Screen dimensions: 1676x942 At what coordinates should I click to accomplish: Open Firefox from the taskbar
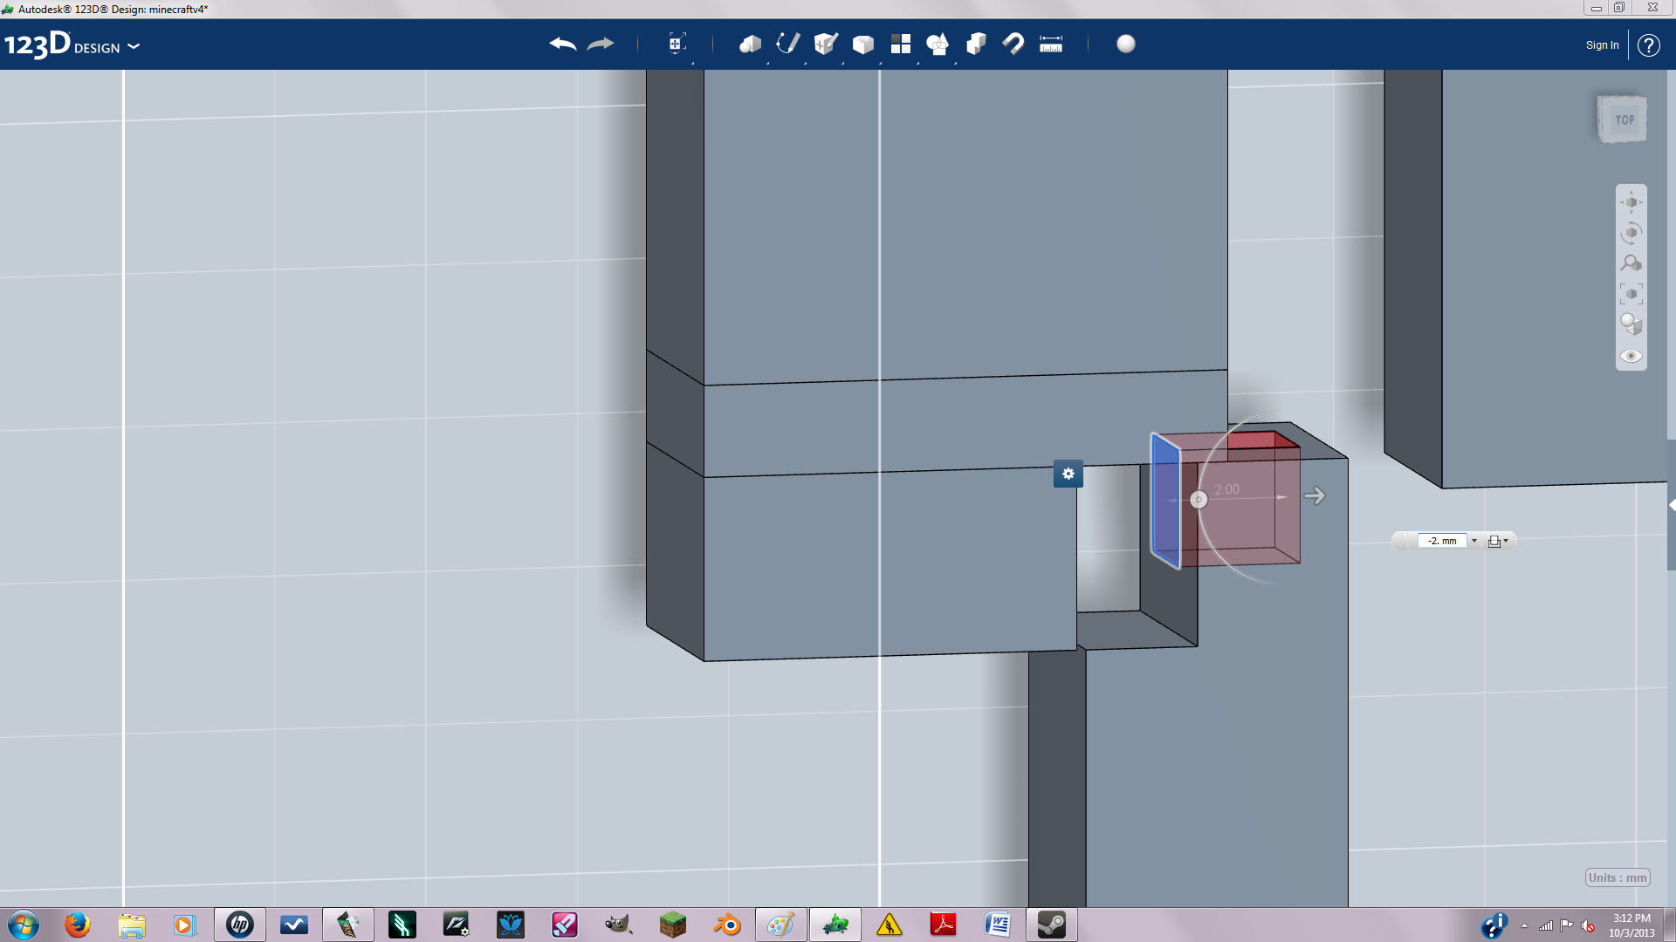pos(78,925)
